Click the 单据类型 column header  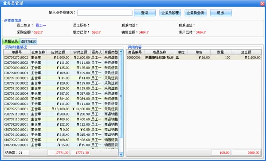click(x=111, y=52)
